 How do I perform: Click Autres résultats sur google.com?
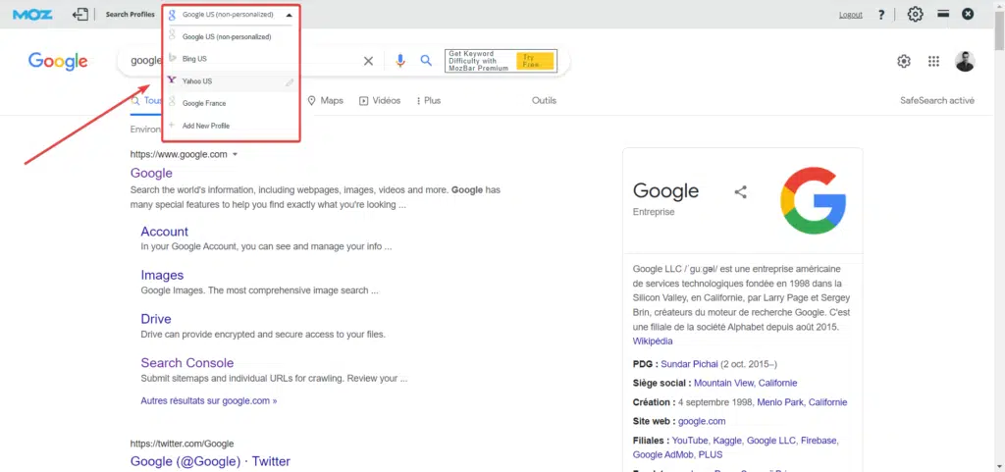tap(209, 401)
